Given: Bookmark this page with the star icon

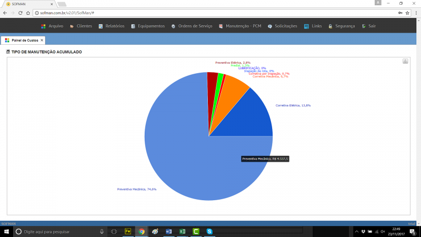Looking at the screenshot, I should (407, 12).
